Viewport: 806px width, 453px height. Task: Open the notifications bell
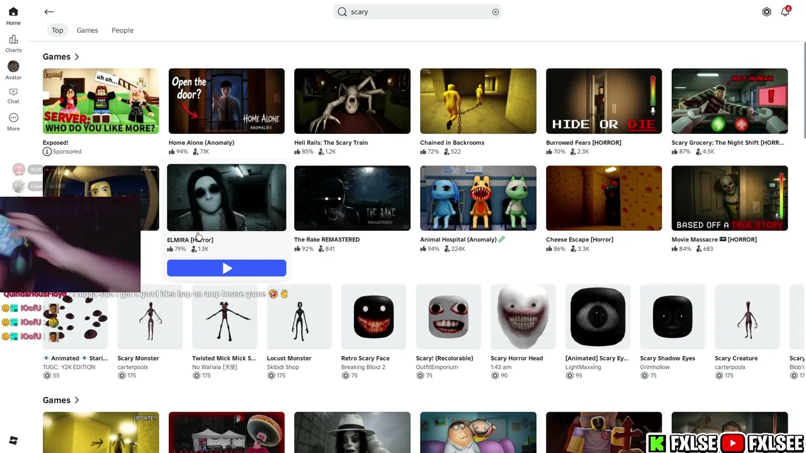(x=785, y=12)
